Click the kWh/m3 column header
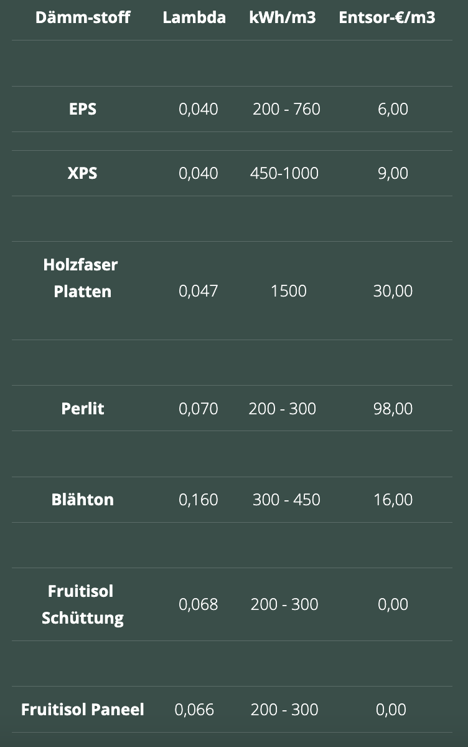 pyautogui.click(x=283, y=17)
